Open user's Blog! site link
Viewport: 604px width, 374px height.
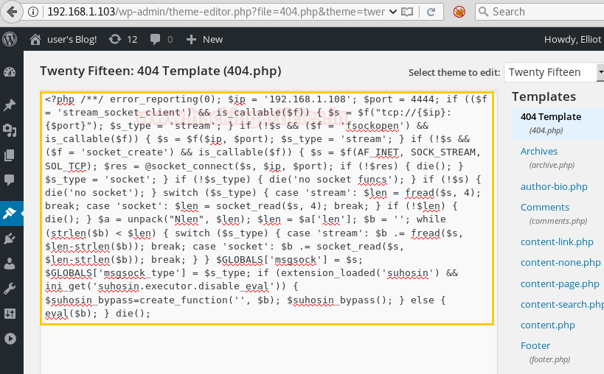coord(72,40)
